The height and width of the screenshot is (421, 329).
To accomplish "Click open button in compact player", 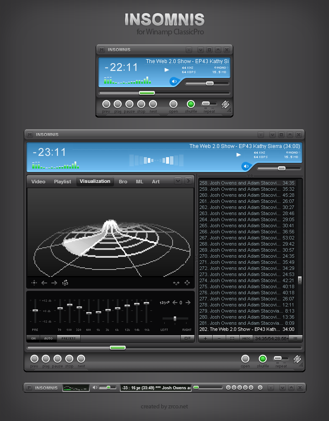I will (173, 104).
